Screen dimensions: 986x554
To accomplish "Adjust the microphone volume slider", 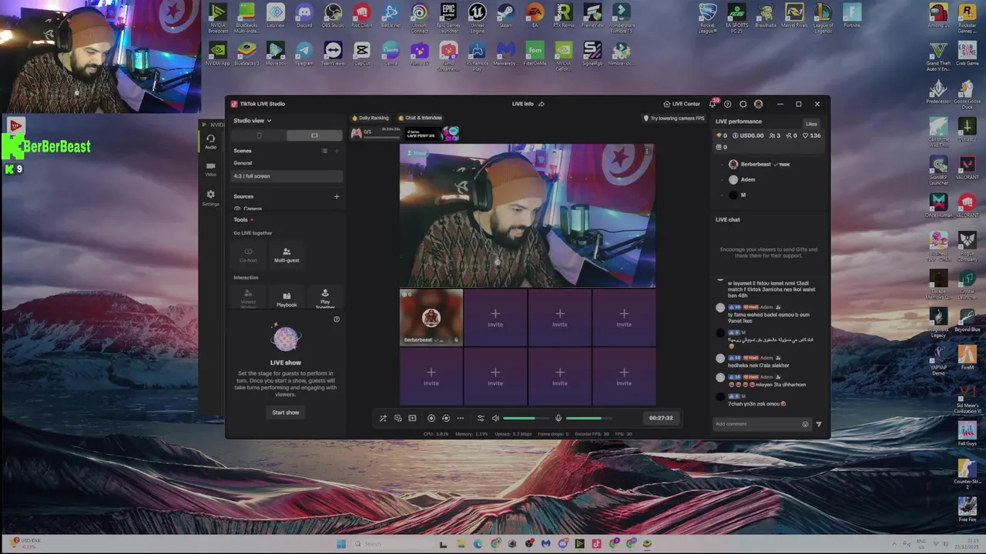I will (589, 418).
